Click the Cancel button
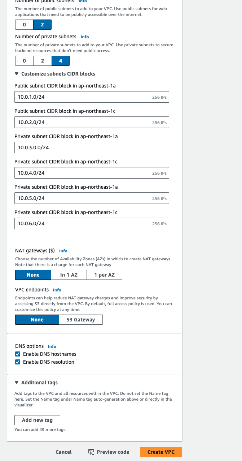 pyautogui.click(x=63, y=452)
